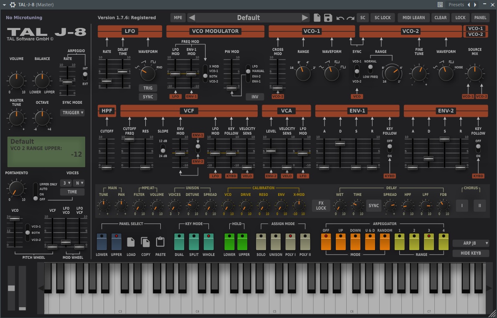Click the undo arrow icon
Screen dimensions: 497x318
click(340, 18)
